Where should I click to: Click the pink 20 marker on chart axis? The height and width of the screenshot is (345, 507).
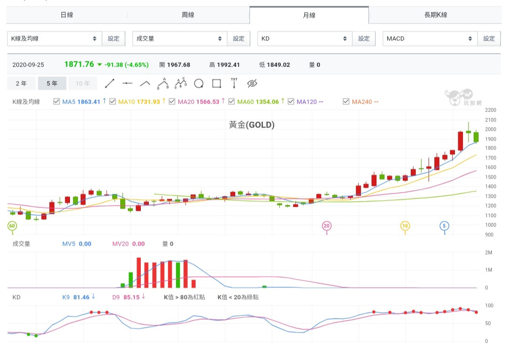327,226
